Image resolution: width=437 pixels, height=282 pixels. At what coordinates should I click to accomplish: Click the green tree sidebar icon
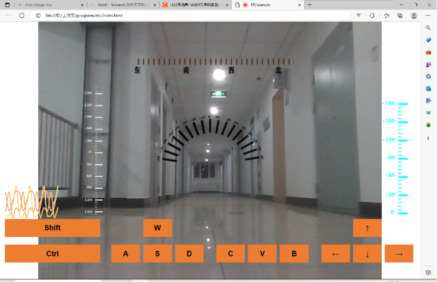[x=428, y=125]
